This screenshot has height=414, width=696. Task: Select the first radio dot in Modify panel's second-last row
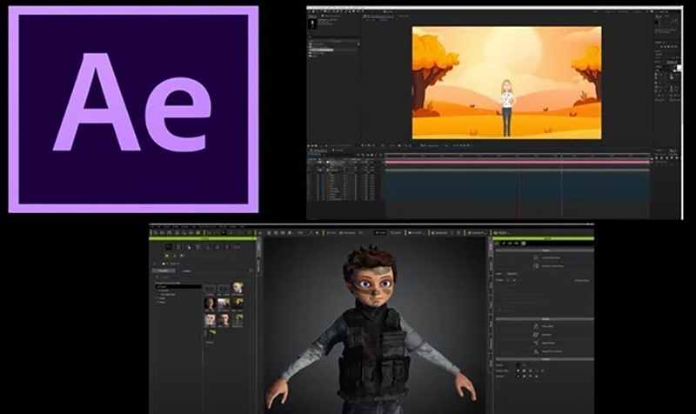tap(518, 371)
